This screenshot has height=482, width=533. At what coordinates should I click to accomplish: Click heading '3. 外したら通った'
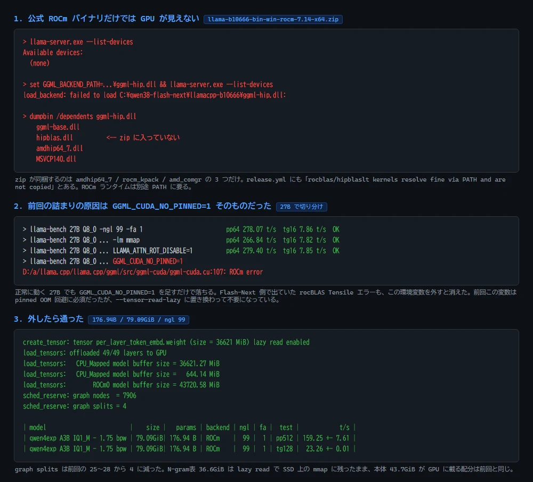(x=49, y=319)
